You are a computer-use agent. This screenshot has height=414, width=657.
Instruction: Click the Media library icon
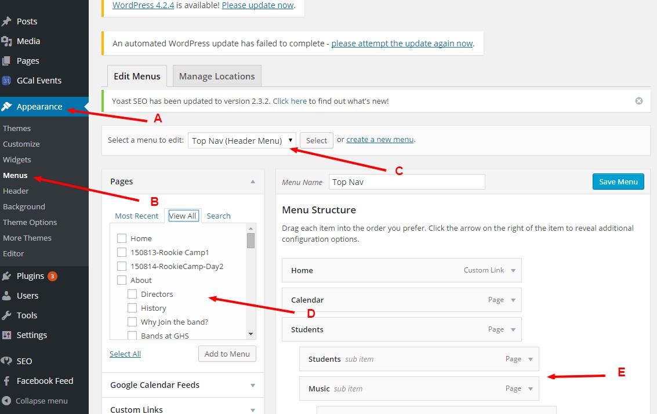tap(7, 41)
